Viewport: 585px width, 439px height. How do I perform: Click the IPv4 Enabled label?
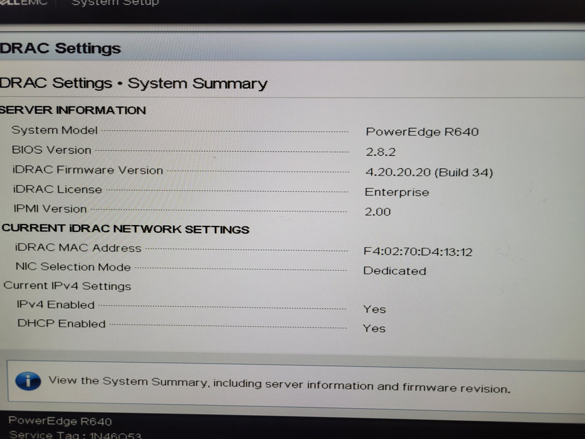coord(55,305)
